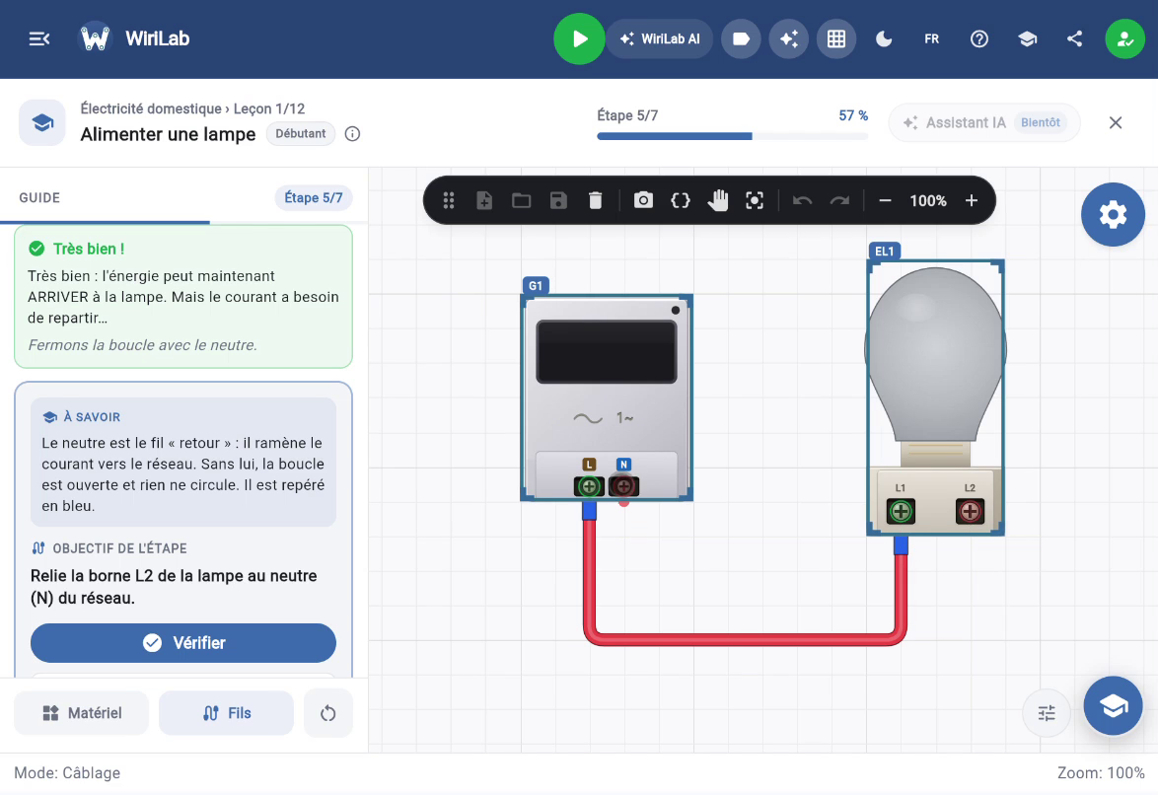This screenshot has width=1158, height=795.
Task: Click the label tag icon in header
Action: [x=741, y=38]
